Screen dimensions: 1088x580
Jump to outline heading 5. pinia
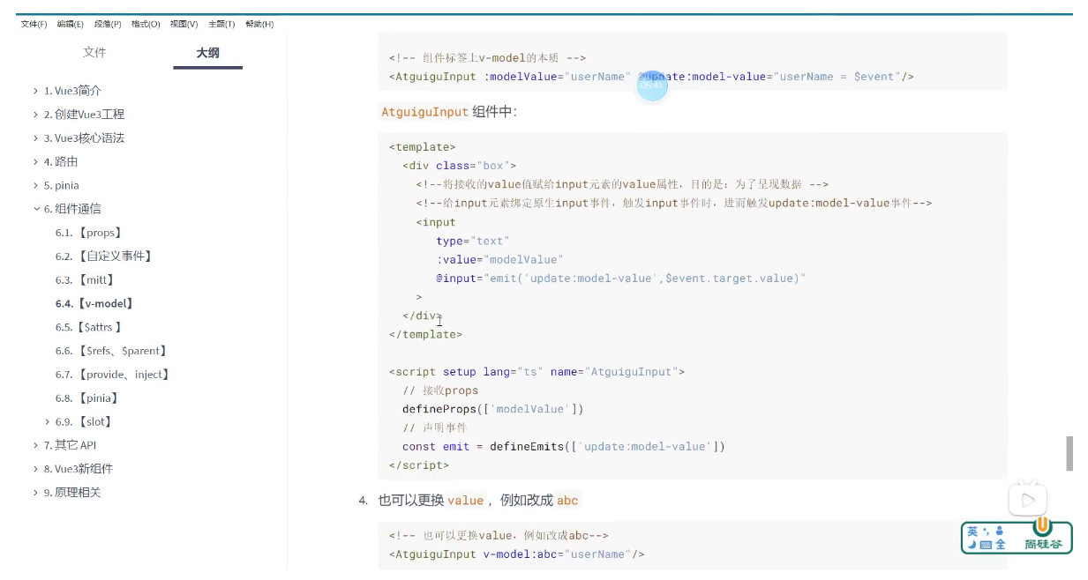coord(62,185)
